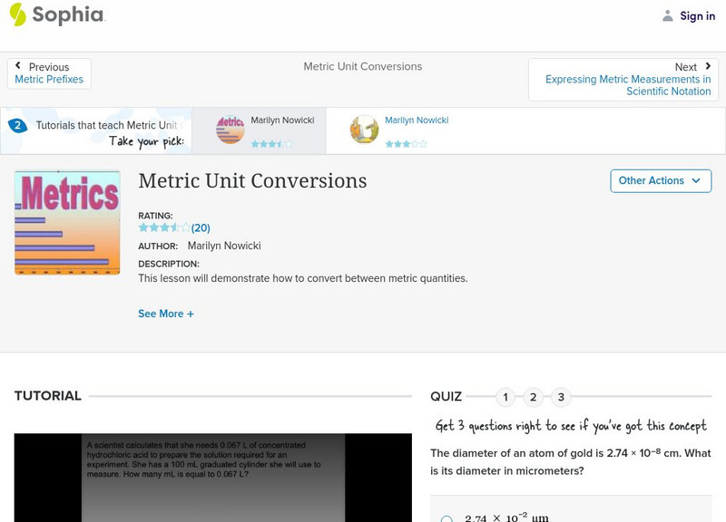Screen dimensions: 726x522
Task: Click the blue '2' tutorials badge
Action: point(16,125)
